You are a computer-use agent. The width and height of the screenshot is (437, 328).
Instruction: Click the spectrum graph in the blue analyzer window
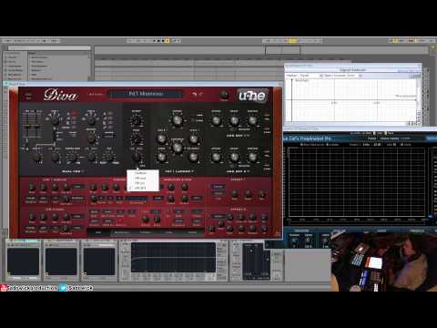point(357,182)
